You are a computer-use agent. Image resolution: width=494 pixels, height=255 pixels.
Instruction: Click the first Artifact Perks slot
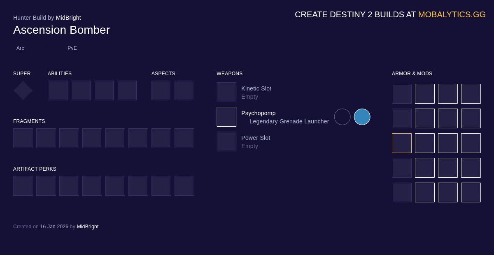(x=23, y=186)
